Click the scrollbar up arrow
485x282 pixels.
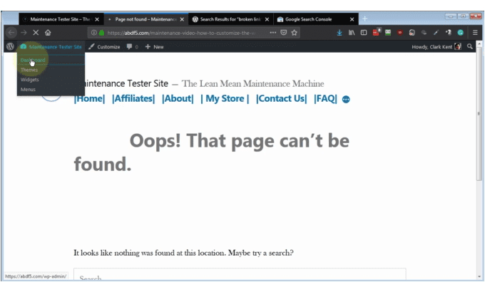[x=479, y=44]
